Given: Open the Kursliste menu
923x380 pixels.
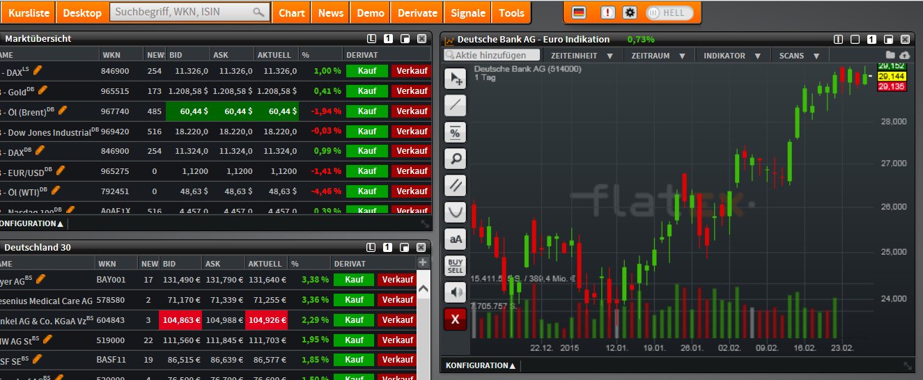Looking at the screenshot, I should click(26, 13).
